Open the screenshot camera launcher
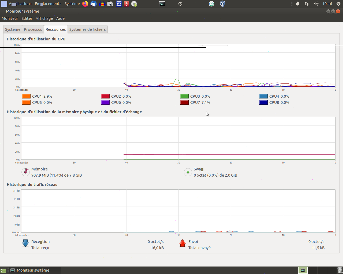Image resolution: width=343 pixels, height=274 pixels. [x=110, y=4]
